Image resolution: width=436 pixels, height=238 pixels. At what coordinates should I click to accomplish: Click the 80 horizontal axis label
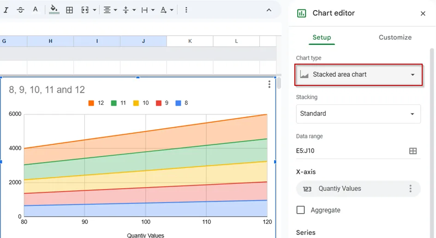tap(24, 222)
